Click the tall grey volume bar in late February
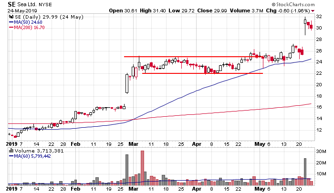334x193 pixels. pos(127,170)
